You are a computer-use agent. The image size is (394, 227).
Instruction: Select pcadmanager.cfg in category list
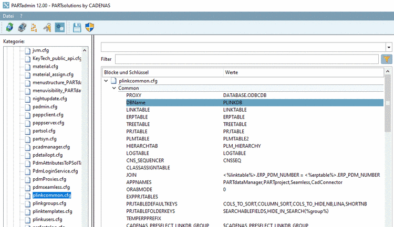[x=51, y=147]
